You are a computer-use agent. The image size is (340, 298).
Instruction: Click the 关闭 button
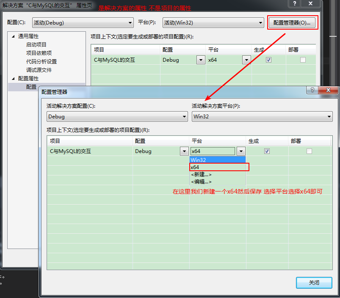pos(314,282)
